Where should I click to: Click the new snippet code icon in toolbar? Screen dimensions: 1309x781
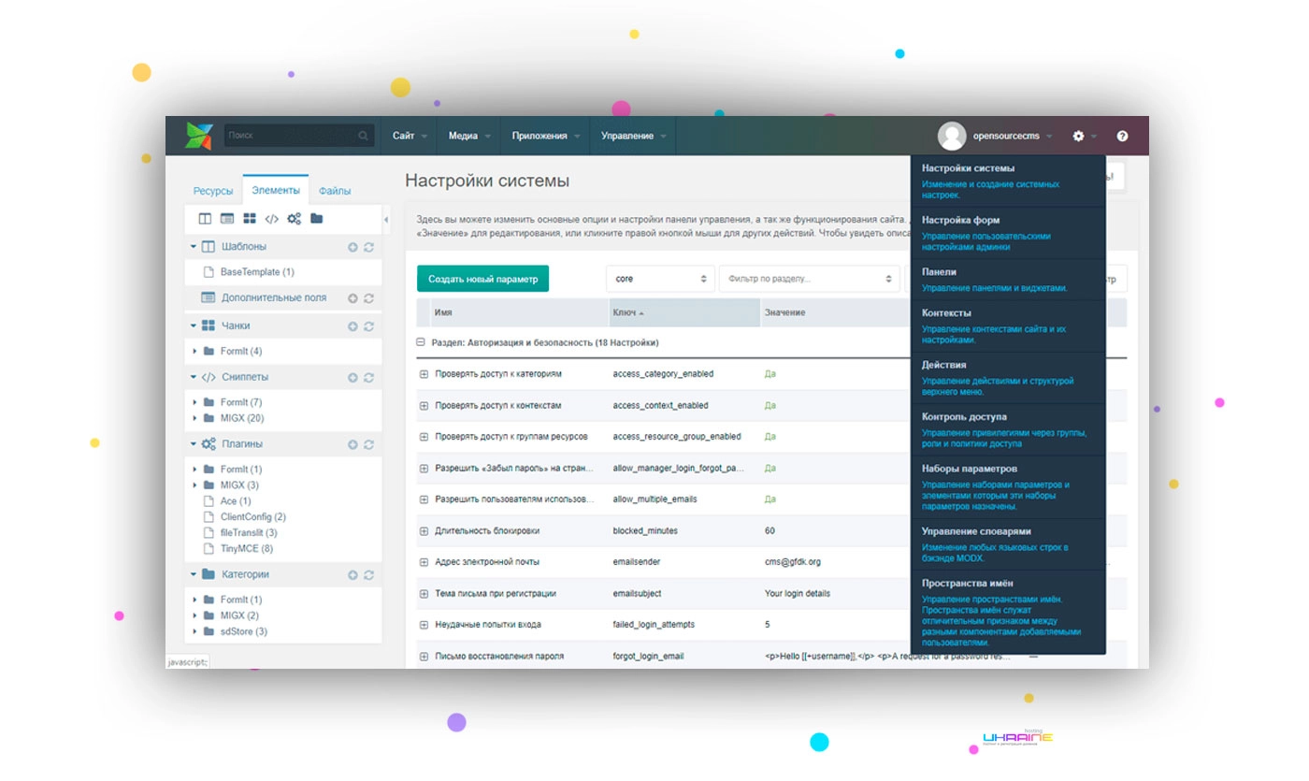pos(271,219)
